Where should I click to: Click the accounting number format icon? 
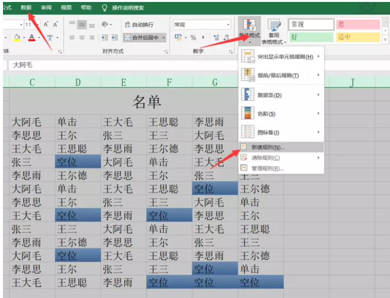click(x=178, y=37)
